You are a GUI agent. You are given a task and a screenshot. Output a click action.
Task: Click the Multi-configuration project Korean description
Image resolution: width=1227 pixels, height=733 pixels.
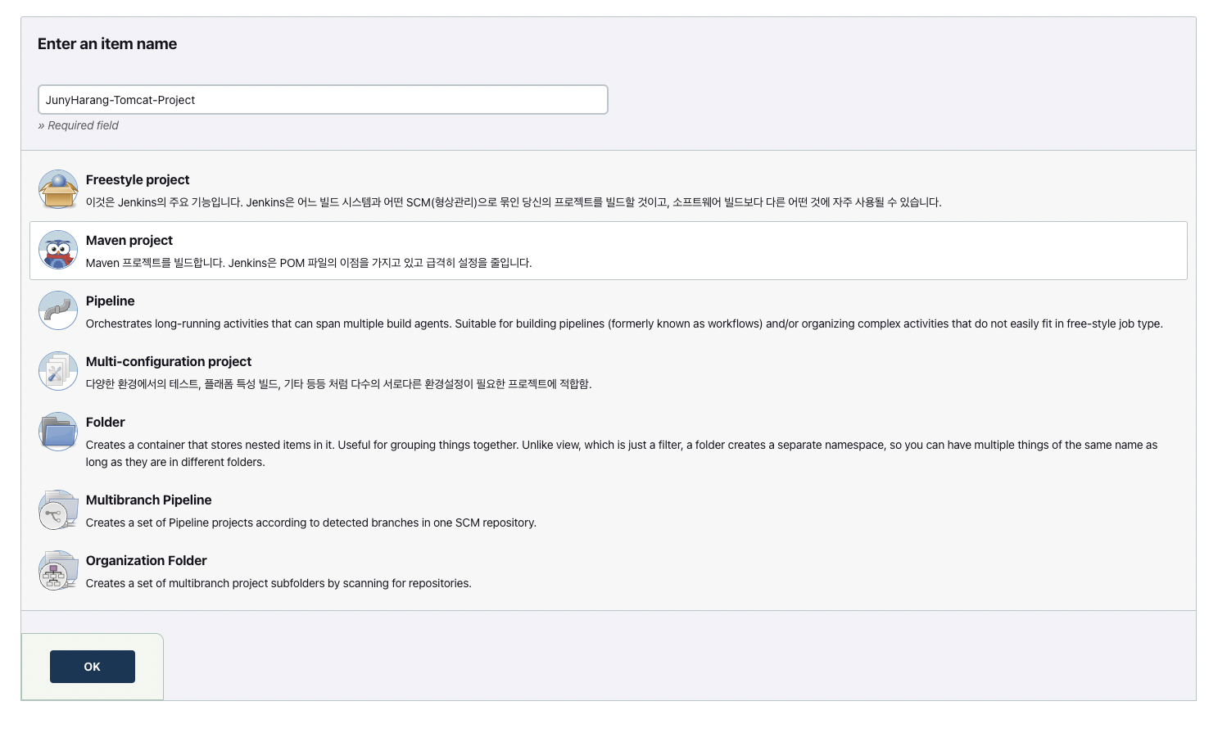click(x=339, y=384)
